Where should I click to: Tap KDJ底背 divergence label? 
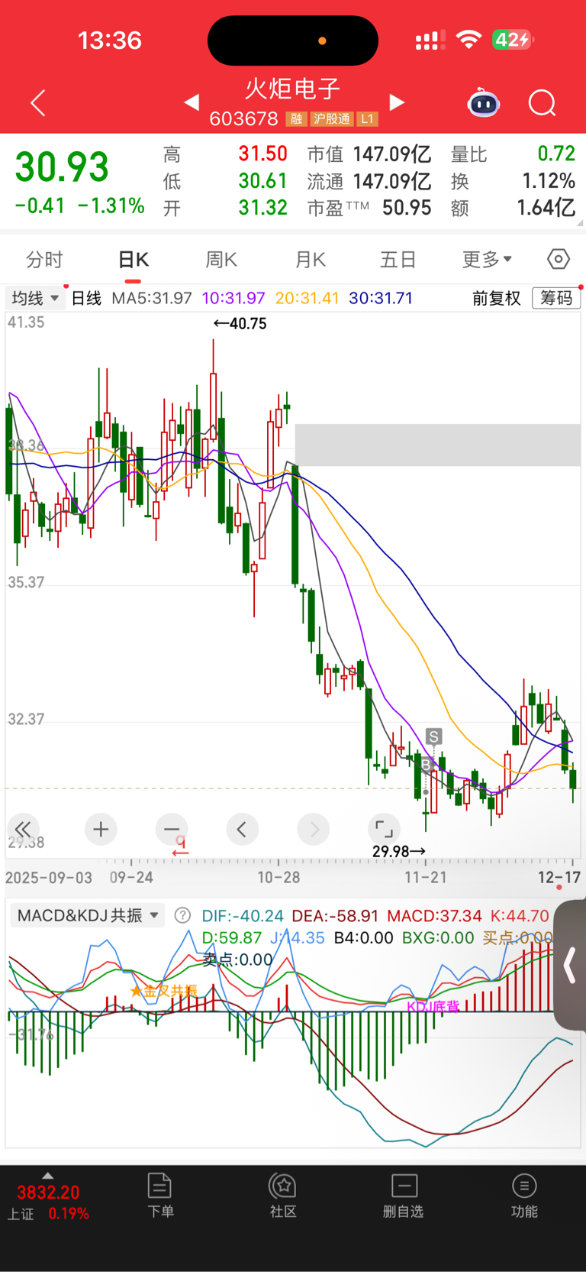(x=433, y=1007)
